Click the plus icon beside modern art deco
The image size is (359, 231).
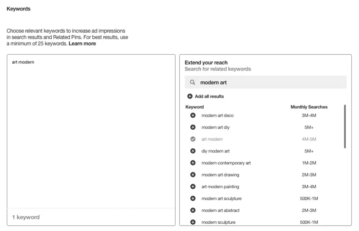tap(193, 115)
